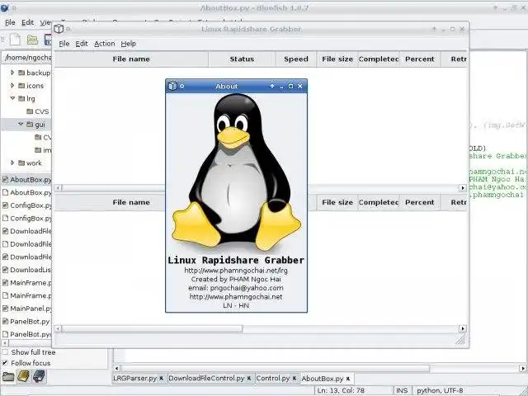The height and width of the screenshot is (396, 528).
Task: Open the Help menu
Action: [129, 44]
